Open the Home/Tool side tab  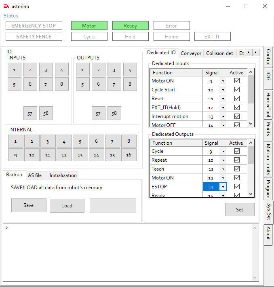click(x=268, y=105)
